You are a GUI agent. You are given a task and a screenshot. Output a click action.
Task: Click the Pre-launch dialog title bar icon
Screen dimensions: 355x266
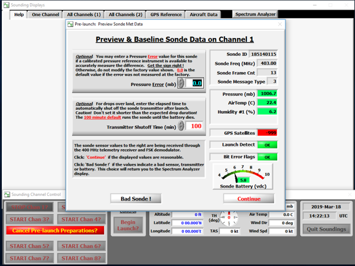point(70,24)
